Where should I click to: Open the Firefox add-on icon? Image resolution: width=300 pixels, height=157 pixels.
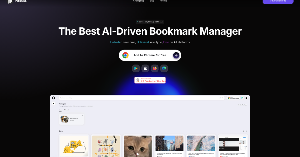click(x=155, y=68)
